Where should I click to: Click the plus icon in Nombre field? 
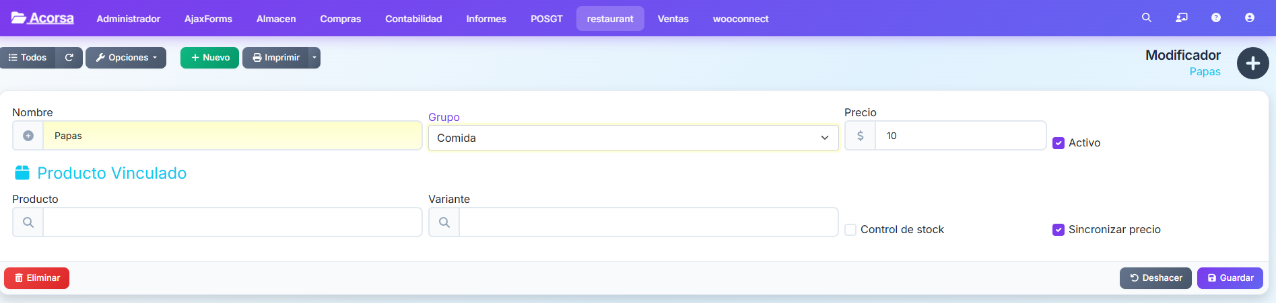[x=28, y=136]
